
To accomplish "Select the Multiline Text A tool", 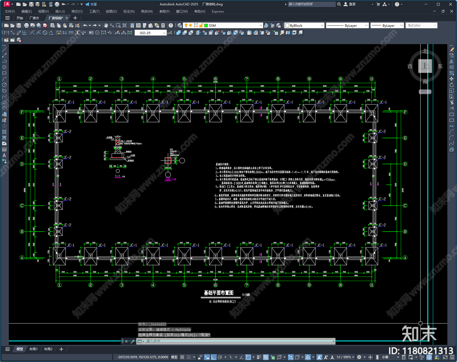I will 4,155.
